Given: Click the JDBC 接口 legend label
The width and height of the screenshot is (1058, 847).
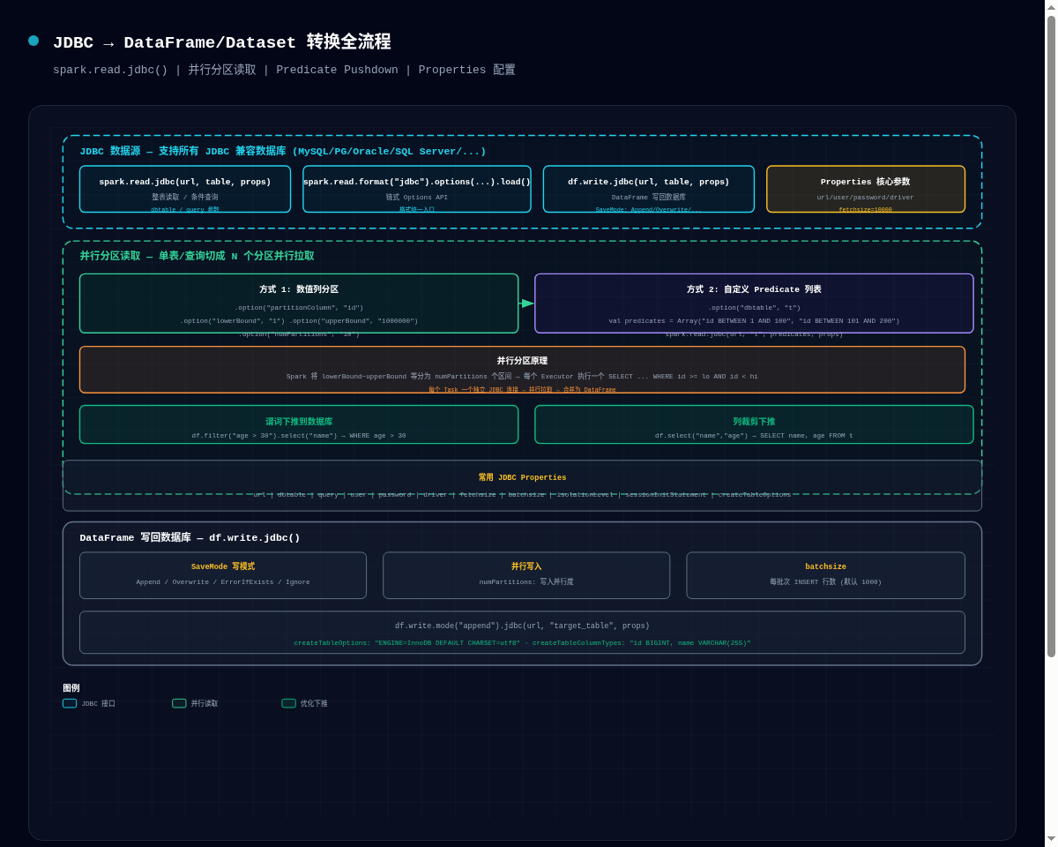Looking at the screenshot, I should [98, 704].
